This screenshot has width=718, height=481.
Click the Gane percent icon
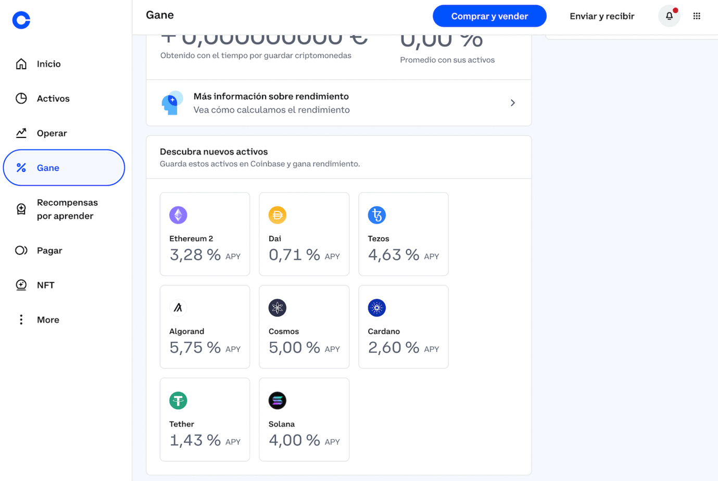pyautogui.click(x=21, y=168)
